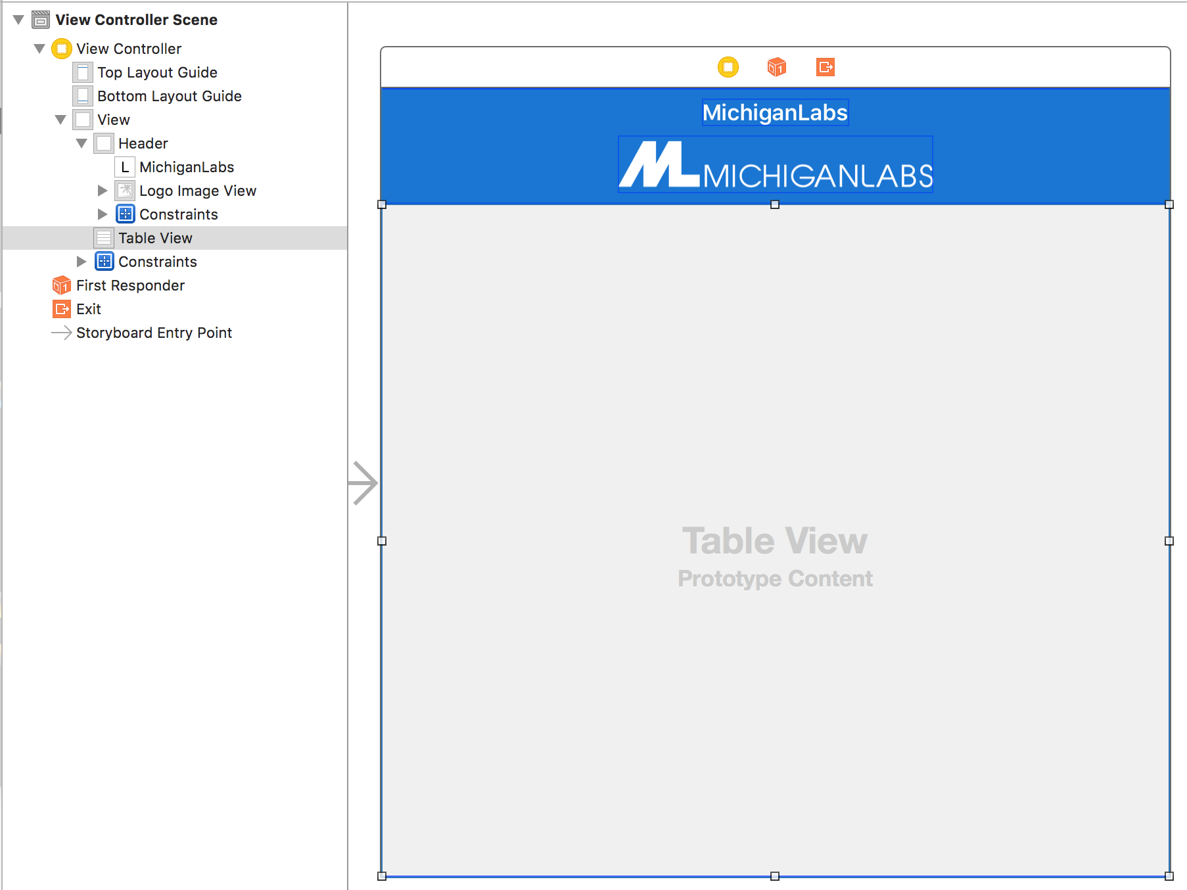Click the yellow View Controller icon in outline

62,49
